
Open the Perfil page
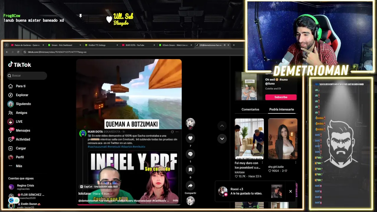16,157
